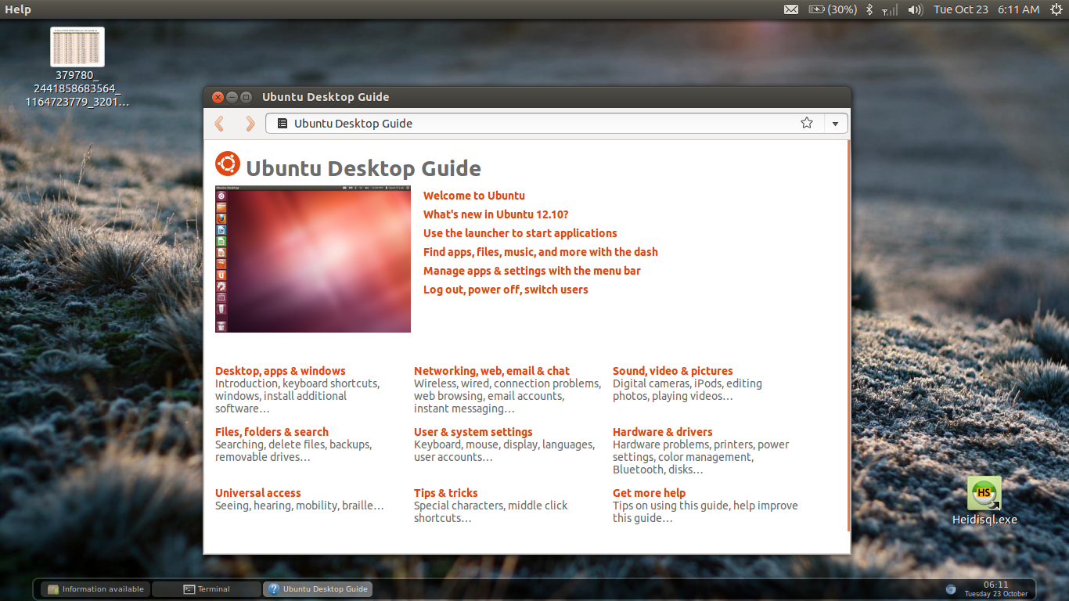This screenshot has width=1069, height=601.
Task: Open the battery indicator showing 30%
Action: tap(833, 9)
